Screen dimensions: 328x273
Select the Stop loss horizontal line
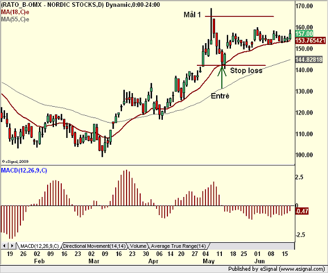pyautogui.click(x=231, y=65)
